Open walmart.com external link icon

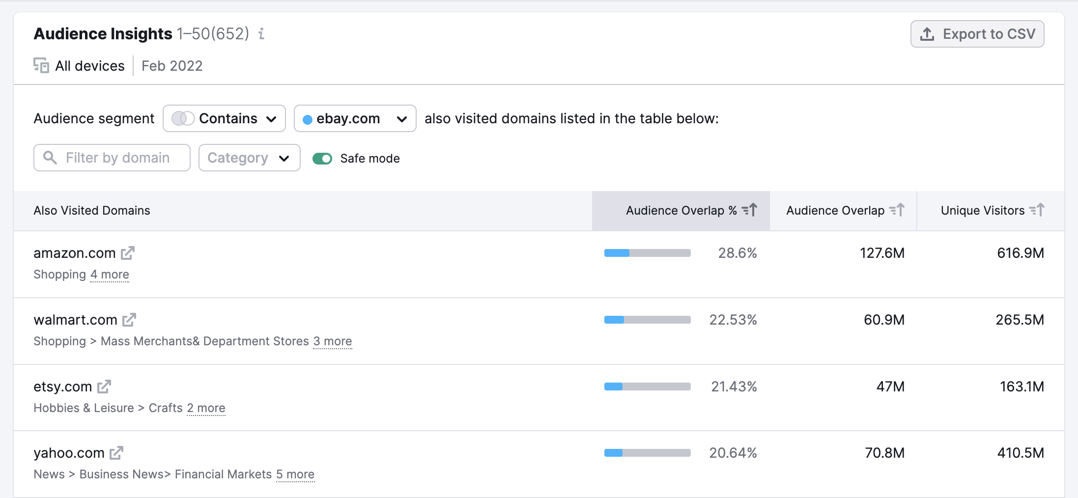click(129, 320)
